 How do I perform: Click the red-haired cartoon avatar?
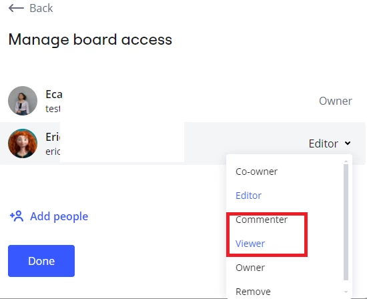click(x=23, y=143)
